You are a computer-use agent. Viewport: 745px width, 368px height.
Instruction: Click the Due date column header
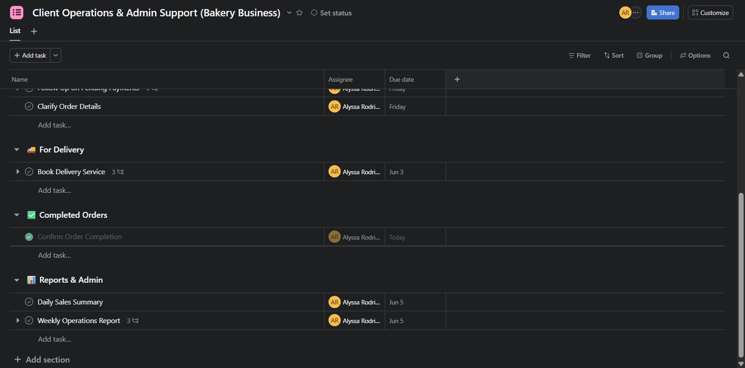click(x=415, y=79)
